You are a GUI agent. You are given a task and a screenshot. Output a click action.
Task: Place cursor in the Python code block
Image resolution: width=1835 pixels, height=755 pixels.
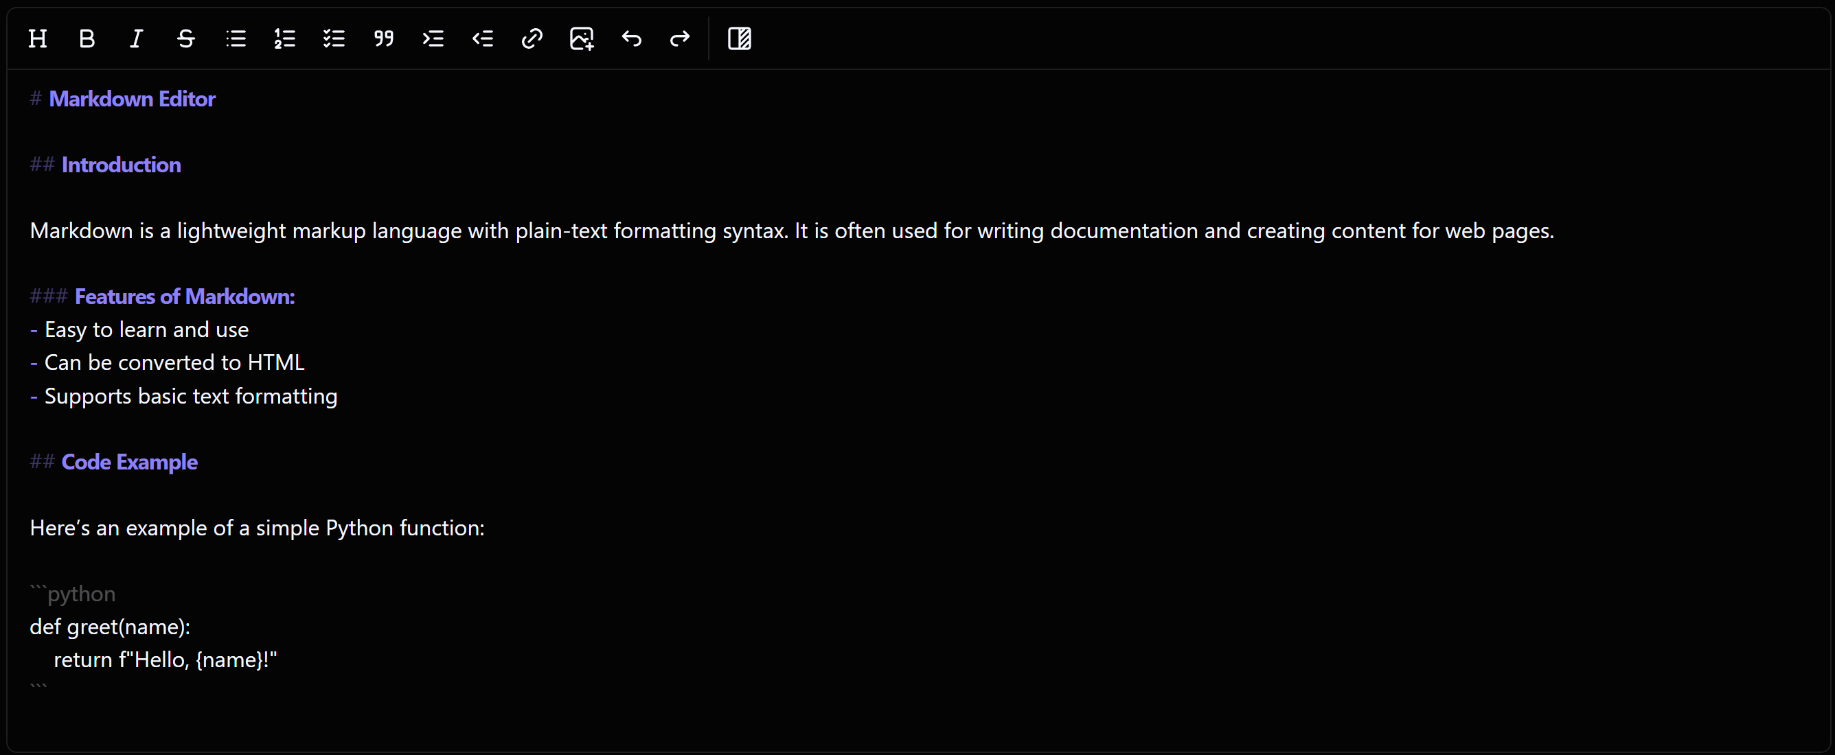(x=111, y=627)
